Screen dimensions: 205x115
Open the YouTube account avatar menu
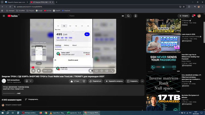[199, 16]
